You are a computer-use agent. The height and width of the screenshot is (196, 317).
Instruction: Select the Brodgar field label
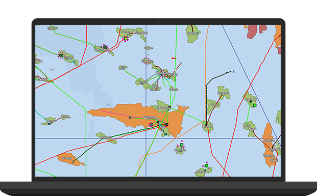tap(67, 158)
